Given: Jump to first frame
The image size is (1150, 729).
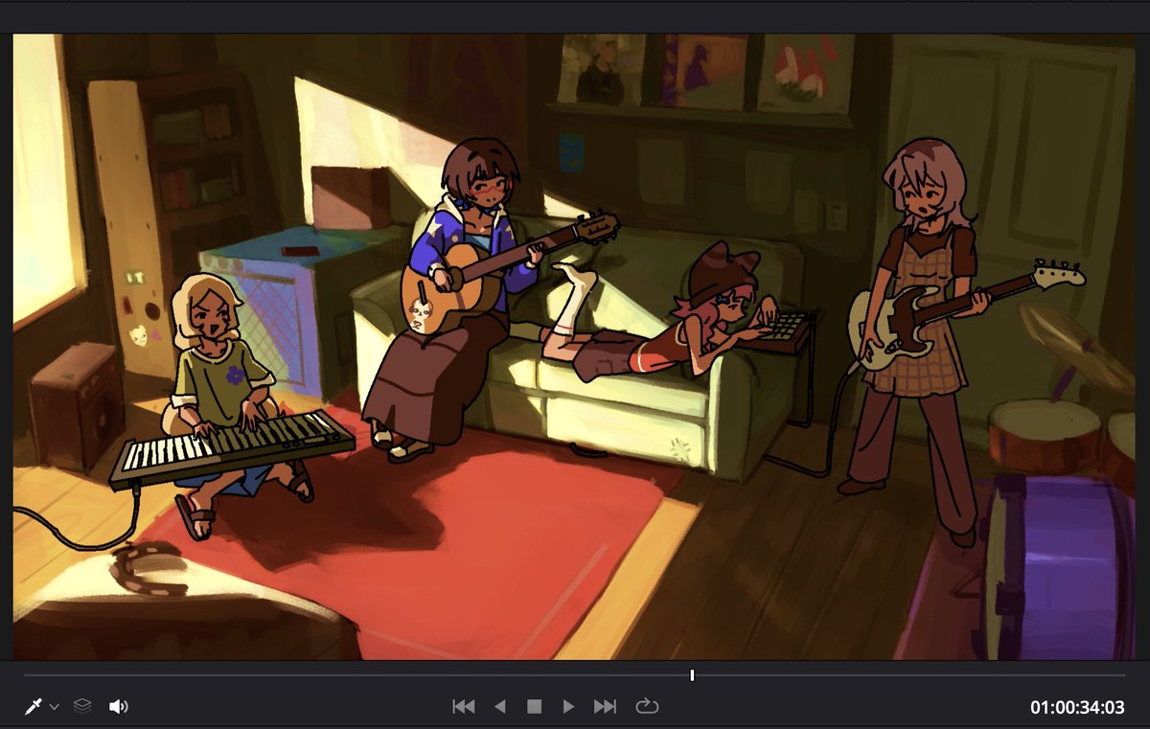Looking at the screenshot, I should pos(464,707).
